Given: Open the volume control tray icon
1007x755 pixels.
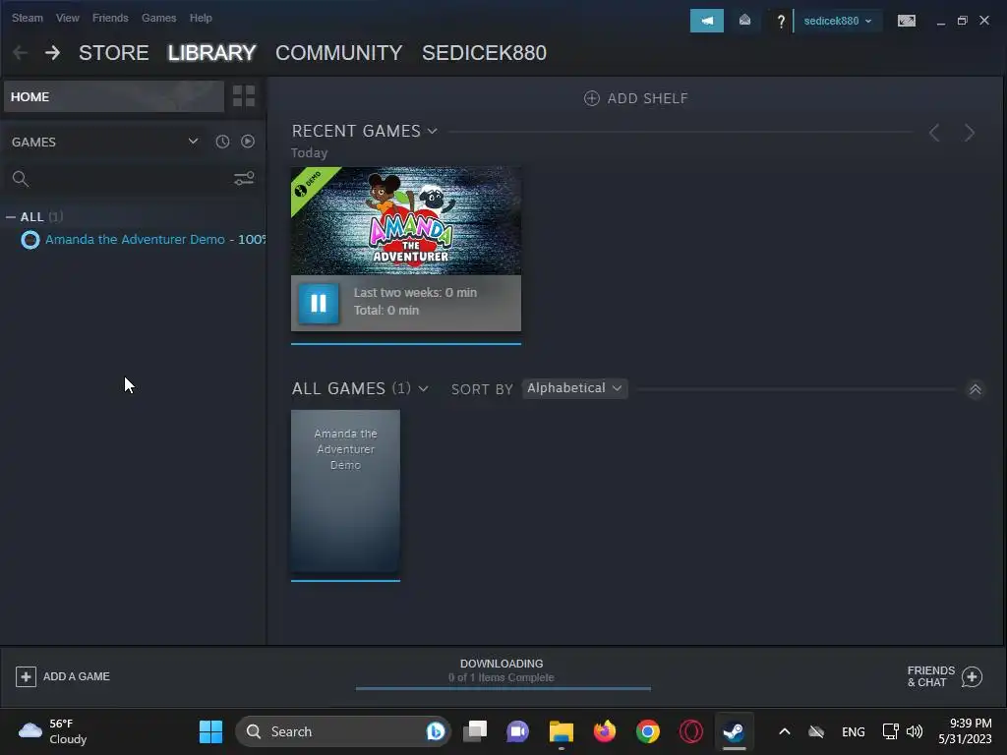Looking at the screenshot, I should click(x=915, y=731).
